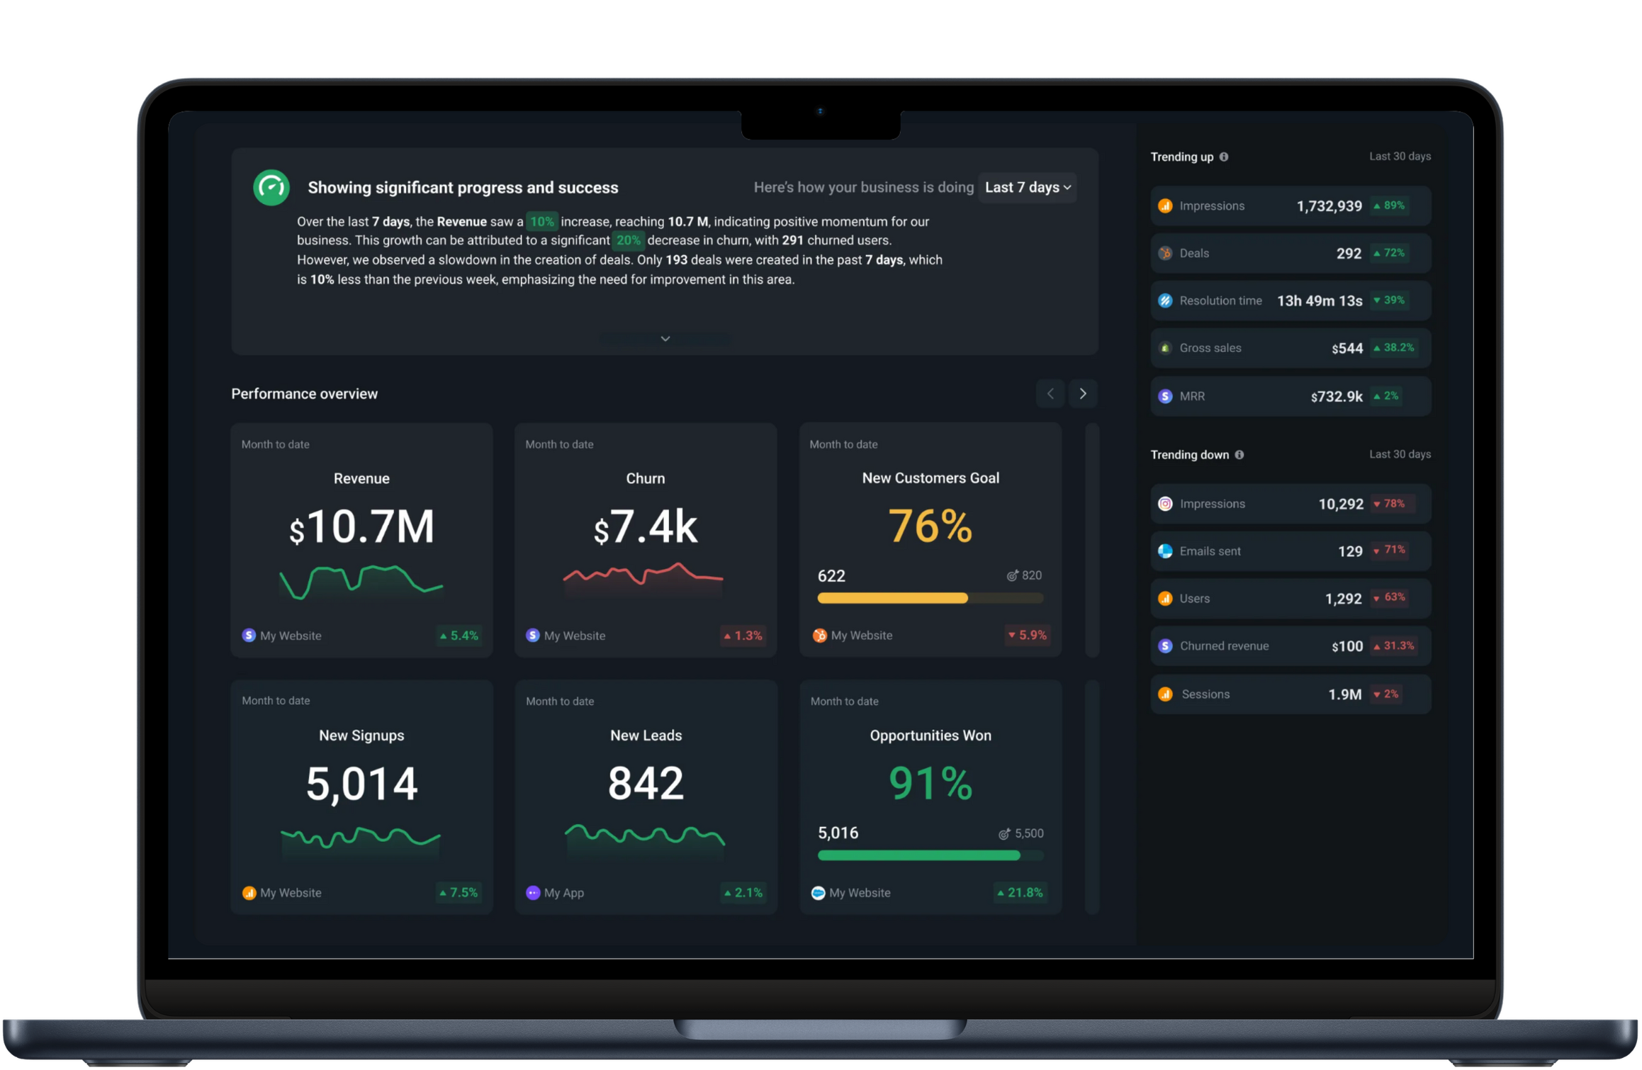
Task: Click the green speedometer gauge icon
Action: (271, 188)
